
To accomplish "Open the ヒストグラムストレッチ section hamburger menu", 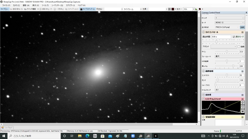I will pos(242,99).
